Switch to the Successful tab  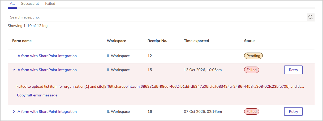click(x=30, y=4)
